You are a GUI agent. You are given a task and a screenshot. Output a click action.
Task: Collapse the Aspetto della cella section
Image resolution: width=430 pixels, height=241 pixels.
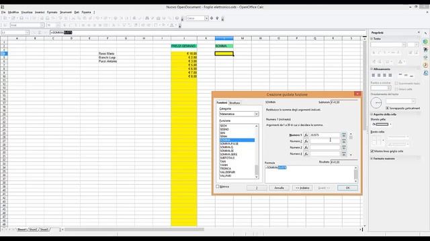(x=372, y=114)
